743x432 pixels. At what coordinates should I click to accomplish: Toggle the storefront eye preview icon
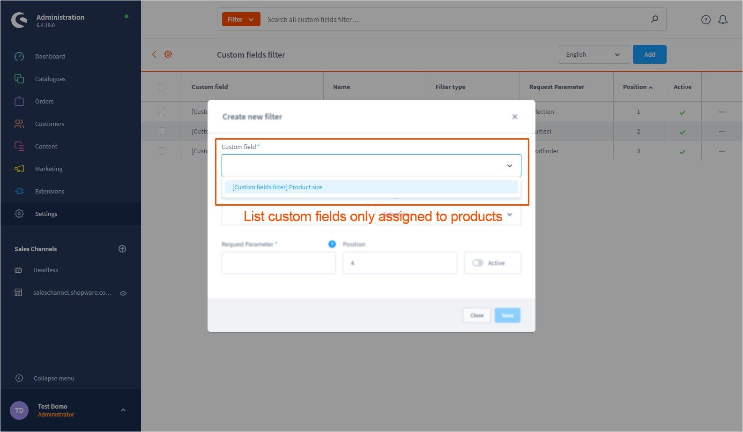click(x=123, y=293)
